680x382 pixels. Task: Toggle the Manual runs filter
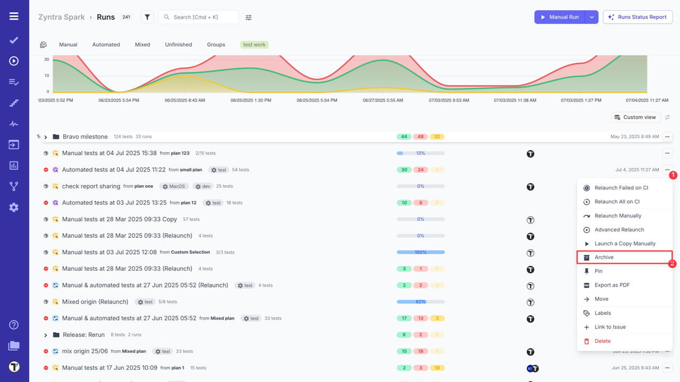click(x=68, y=45)
